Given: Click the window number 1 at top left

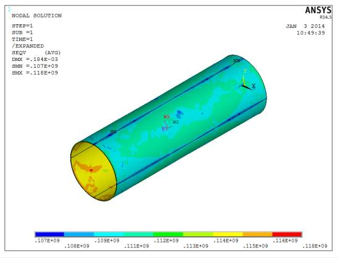Looking at the screenshot, I should 9,9.
